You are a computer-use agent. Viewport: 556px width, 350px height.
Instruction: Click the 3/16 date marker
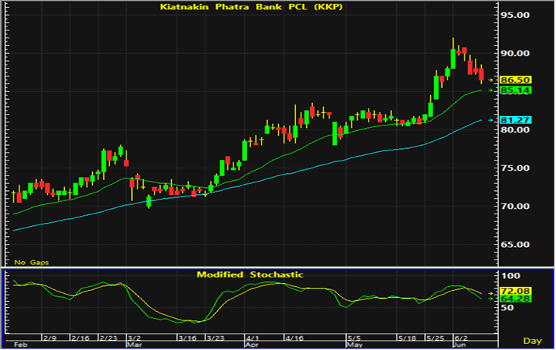(x=187, y=338)
